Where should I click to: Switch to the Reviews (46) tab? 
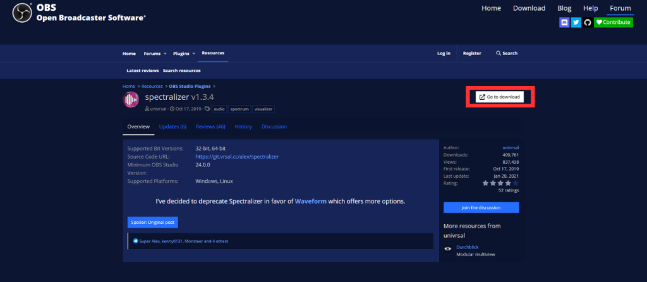pos(210,126)
